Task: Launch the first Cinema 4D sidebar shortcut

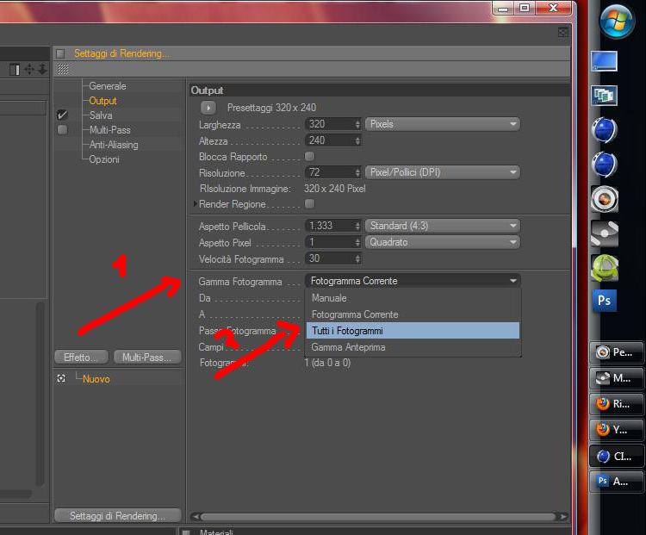Action: coord(605,130)
